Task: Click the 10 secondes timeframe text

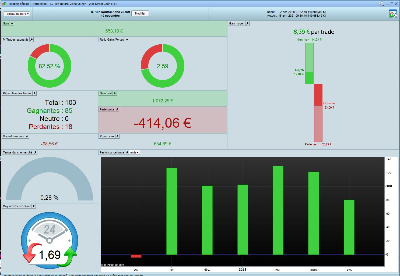Action: click(110, 16)
